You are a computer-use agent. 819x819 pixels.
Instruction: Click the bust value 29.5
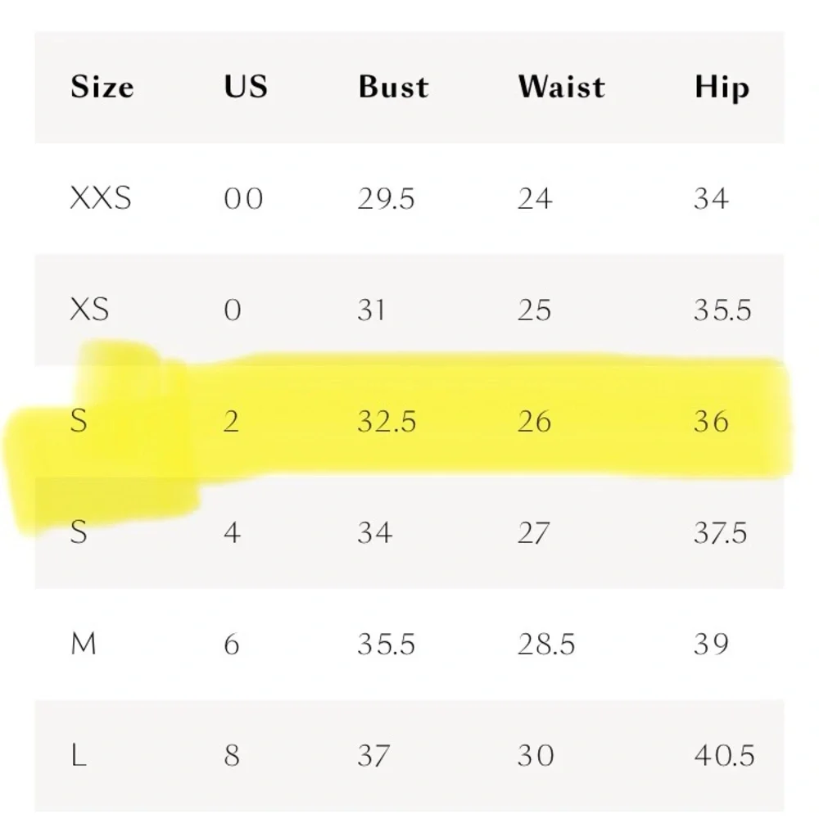(386, 199)
